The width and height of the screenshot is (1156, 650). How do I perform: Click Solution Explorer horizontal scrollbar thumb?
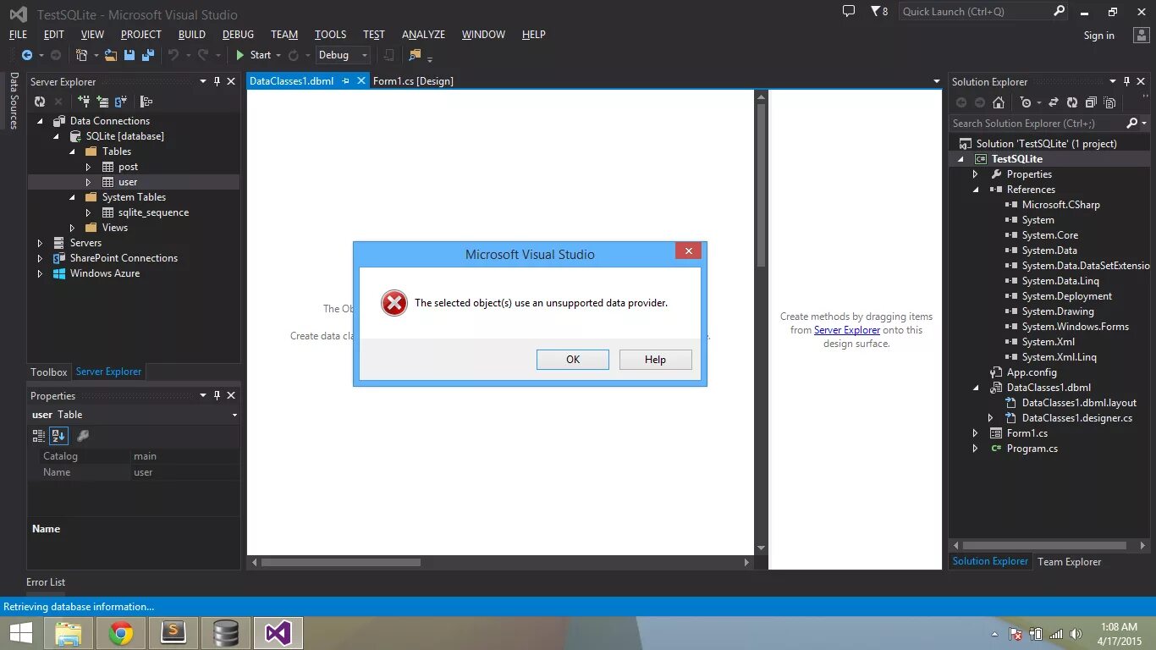click(x=1045, y=546)
